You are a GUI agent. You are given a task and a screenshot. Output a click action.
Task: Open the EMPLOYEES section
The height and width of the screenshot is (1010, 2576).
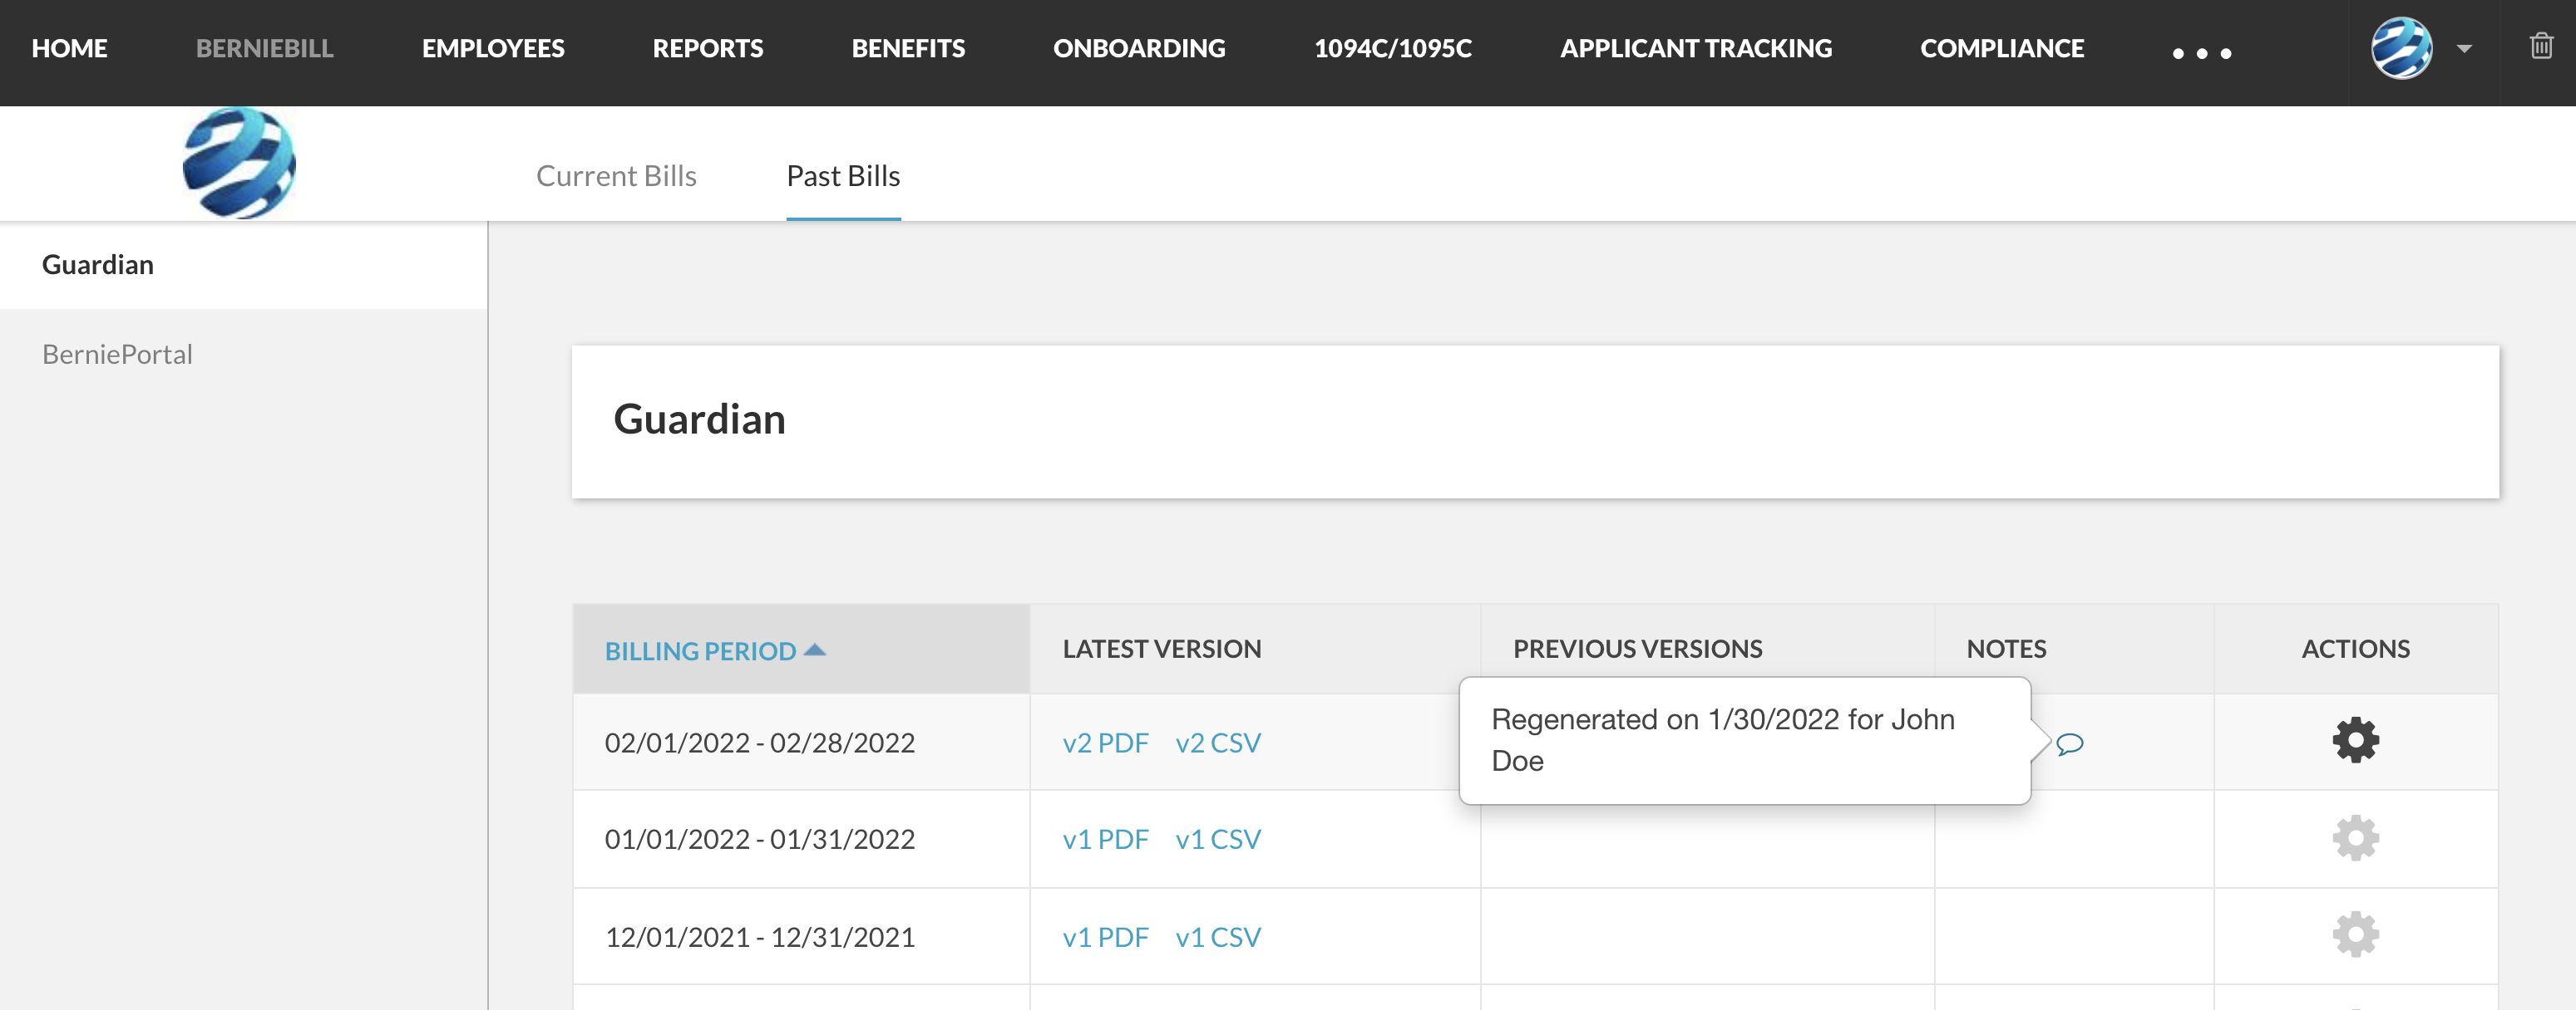493,48
